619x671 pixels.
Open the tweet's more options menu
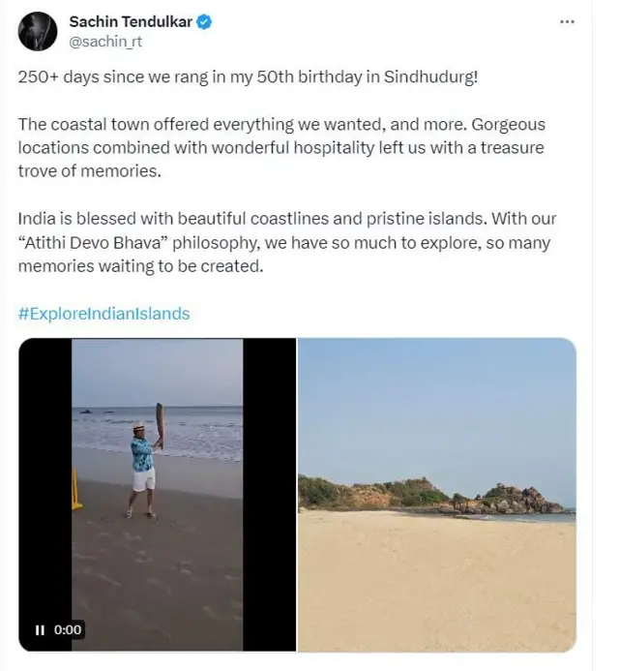click(571, 22)
